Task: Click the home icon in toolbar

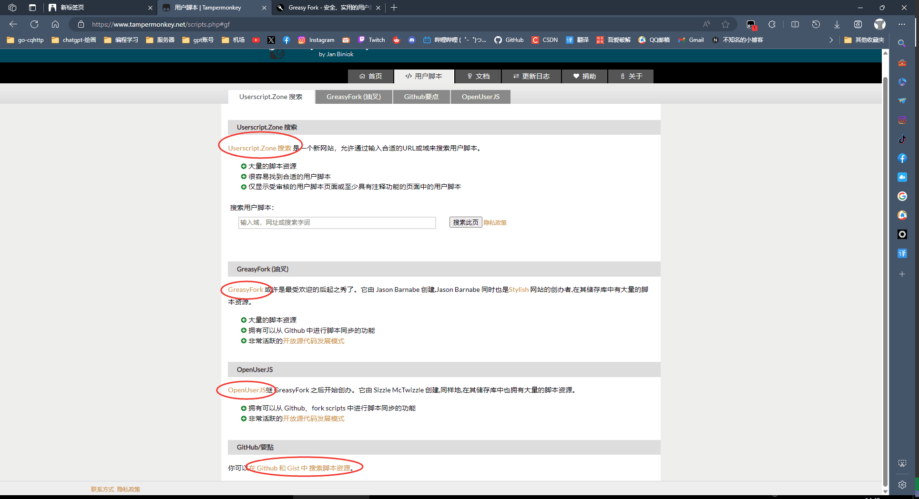Action: pyautogui.click(x=55, y=24)
